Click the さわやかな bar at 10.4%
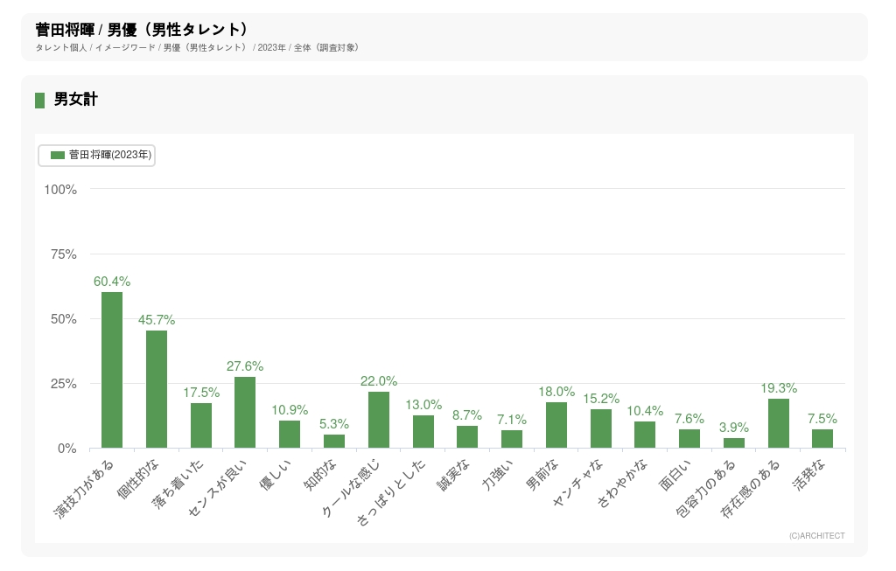This screenshot has width=896, height=571. [645, 435]
